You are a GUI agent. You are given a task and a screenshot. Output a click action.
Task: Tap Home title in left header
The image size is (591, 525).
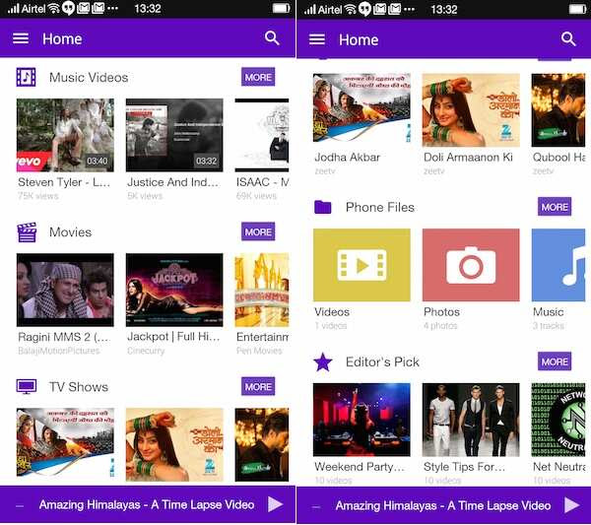[x=62, y=38]
